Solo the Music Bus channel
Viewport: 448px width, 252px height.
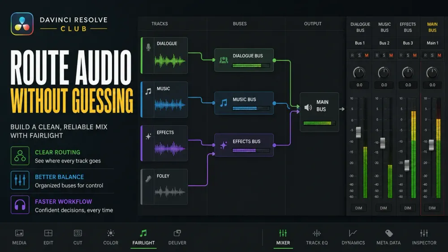(384, 56)
